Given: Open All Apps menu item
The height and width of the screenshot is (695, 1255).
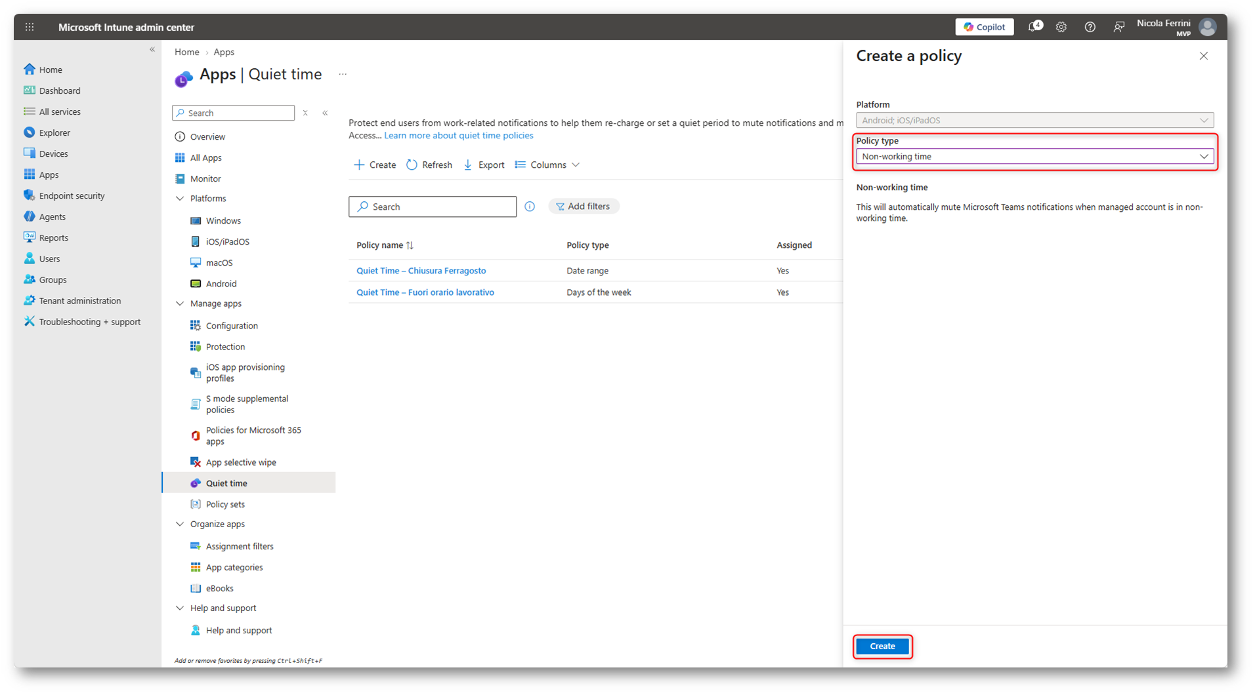Looking at the screenshot, I should 205,157.
